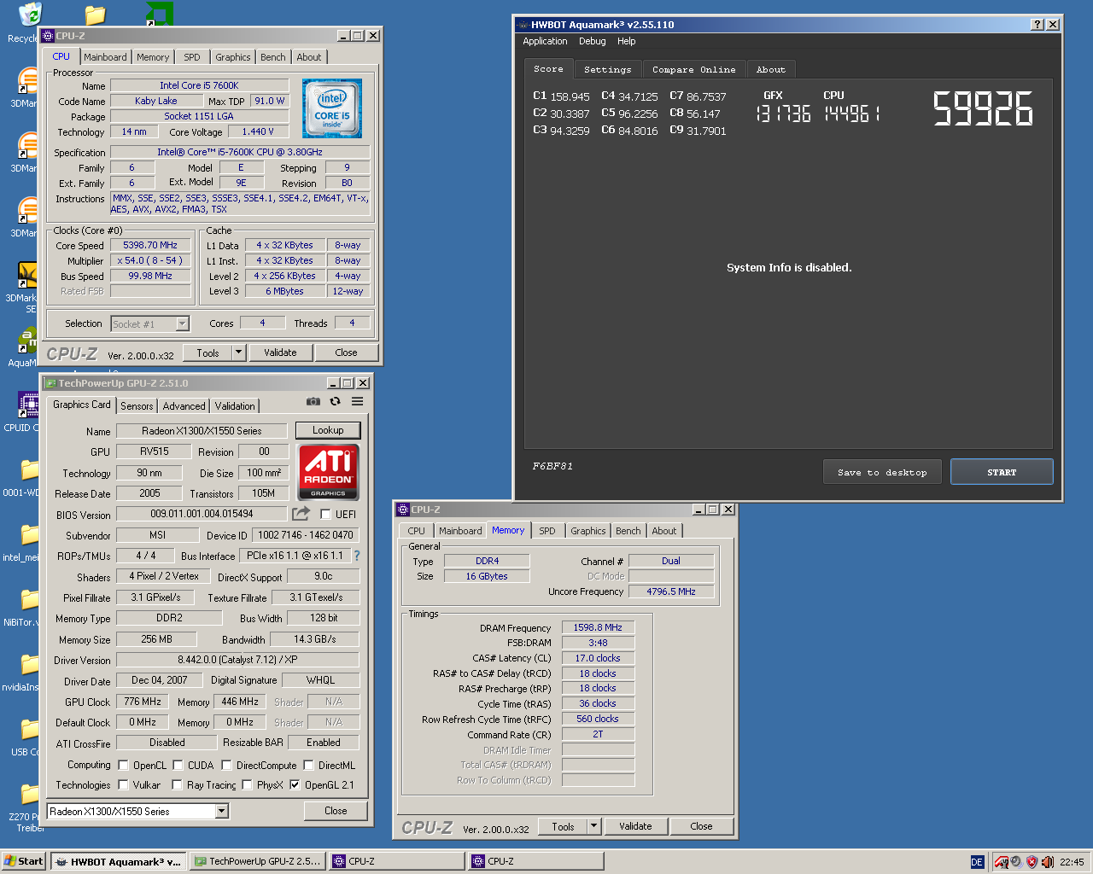
Task: Click the ATI Radeon logo in GPU-Z
Action: [x=328, y=472]
